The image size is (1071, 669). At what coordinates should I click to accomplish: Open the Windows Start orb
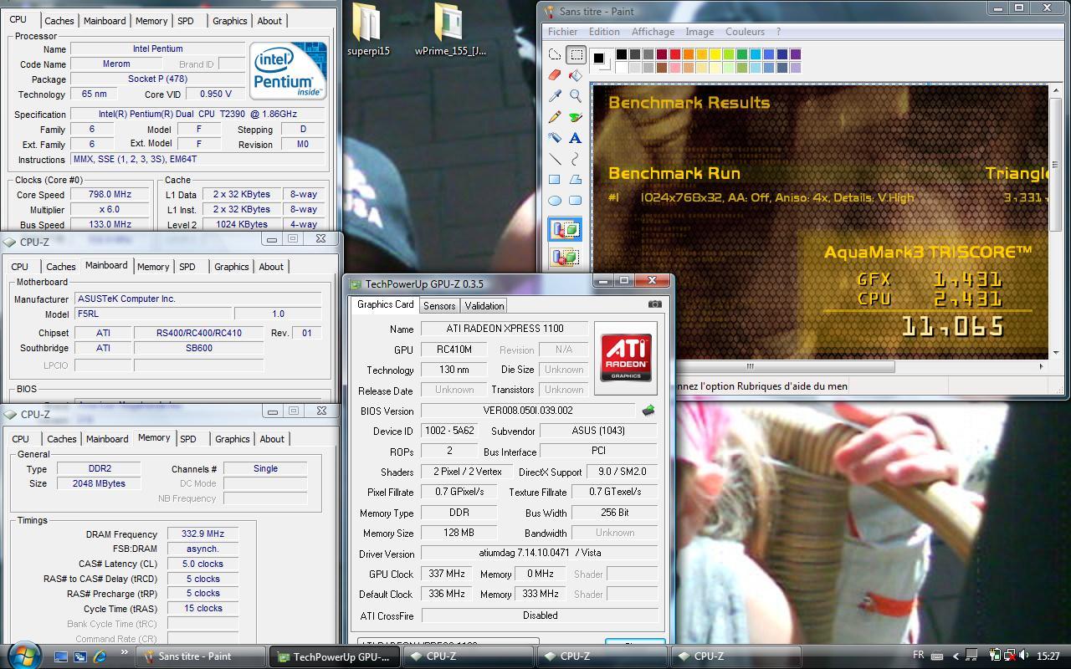click(23, 655)
